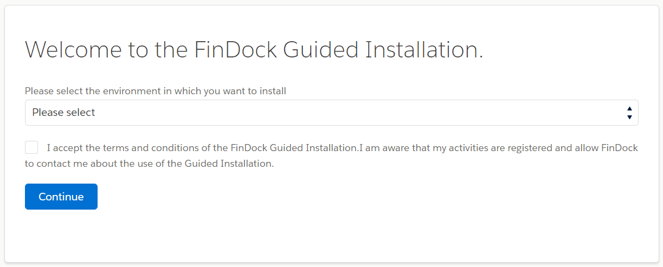
Task: Click the 'Please select the environment' field label
Action: pos(155,91)
